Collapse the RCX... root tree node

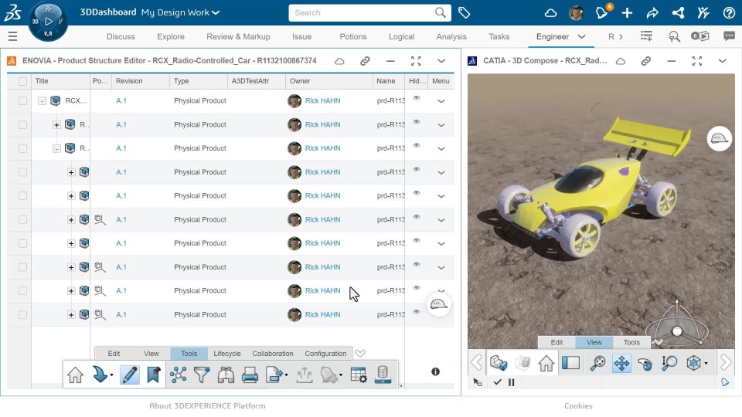coord(42,100)
